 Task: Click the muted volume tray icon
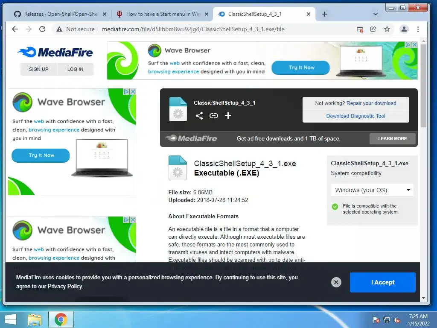(x=397, y=320)
